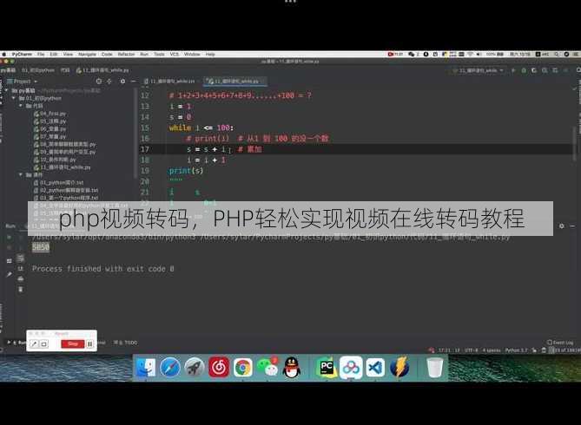Print the Run console output
Image resolution: width=581 pixels, height=425 pixels.
click(x=20, y=278)
